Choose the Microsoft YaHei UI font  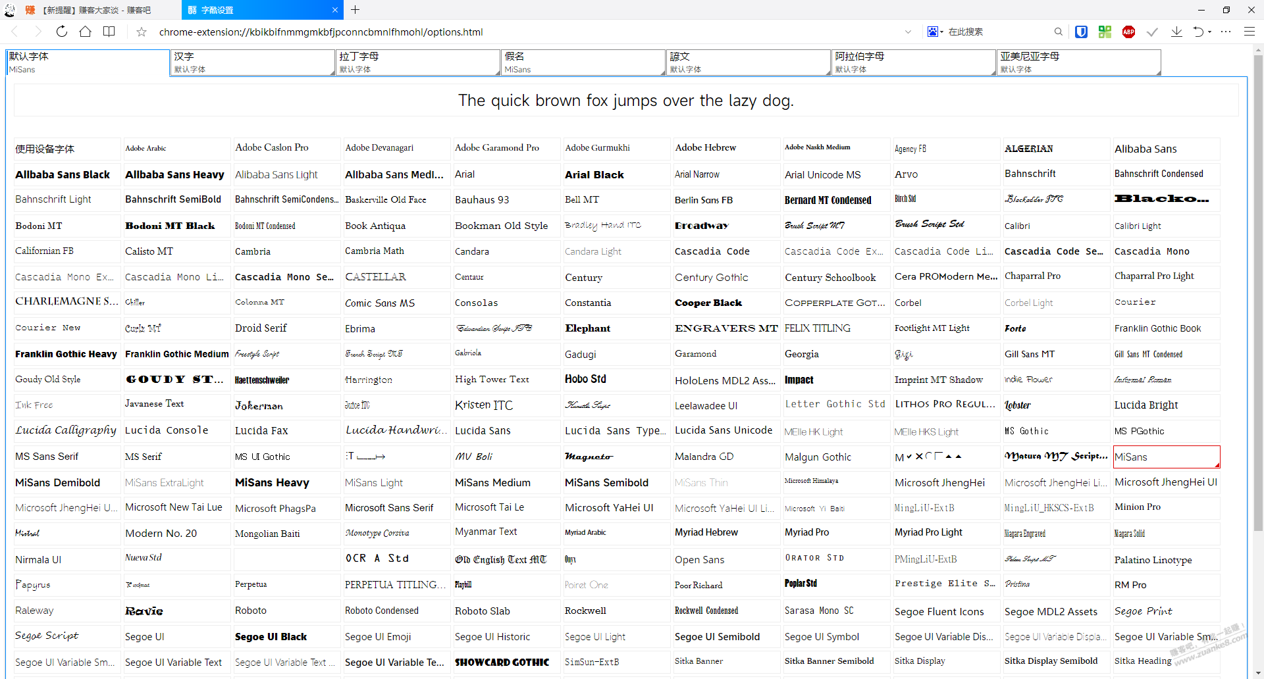pyautogui.click(x=616, y=508)
